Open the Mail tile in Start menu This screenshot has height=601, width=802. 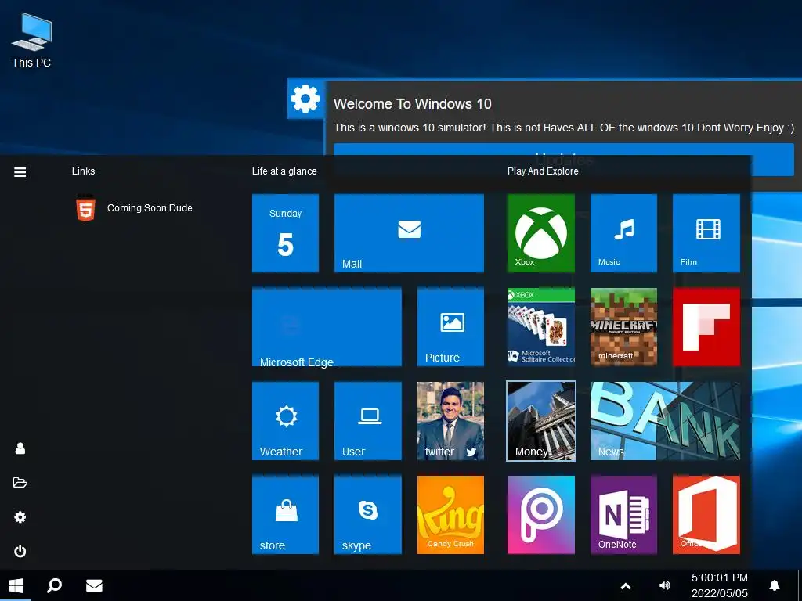pos(409,233)
